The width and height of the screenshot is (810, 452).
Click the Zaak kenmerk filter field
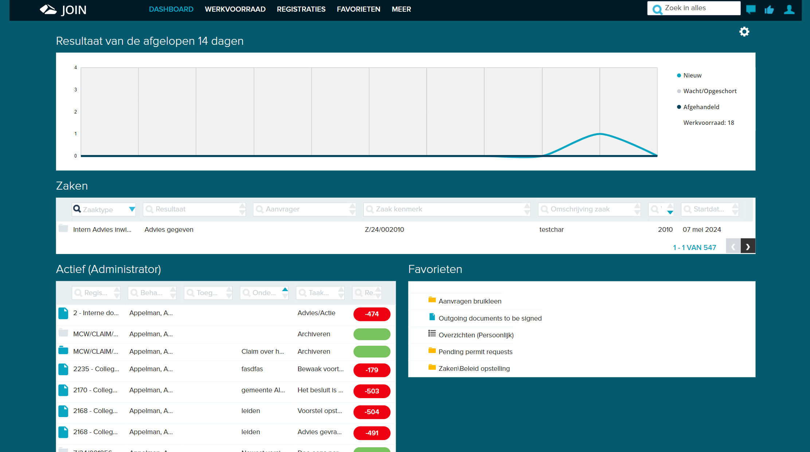click(447, 209)
